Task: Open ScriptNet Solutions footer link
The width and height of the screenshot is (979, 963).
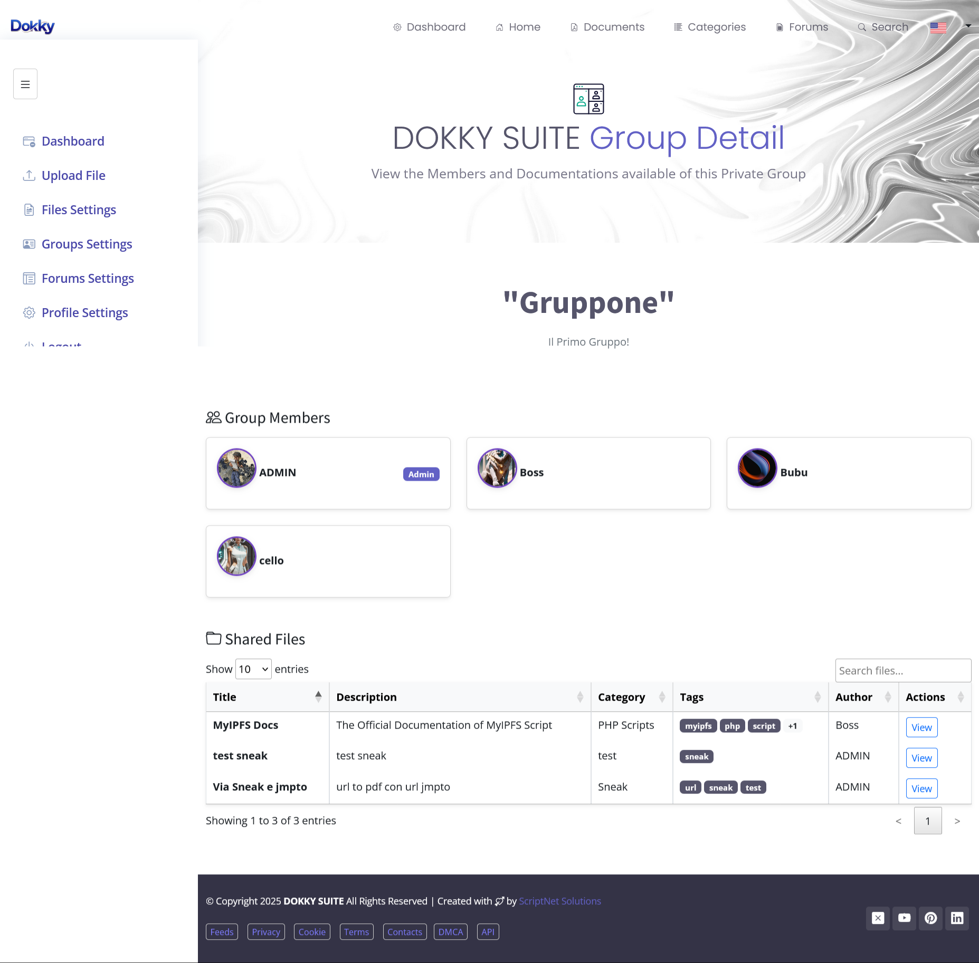Action: [560, 901]
